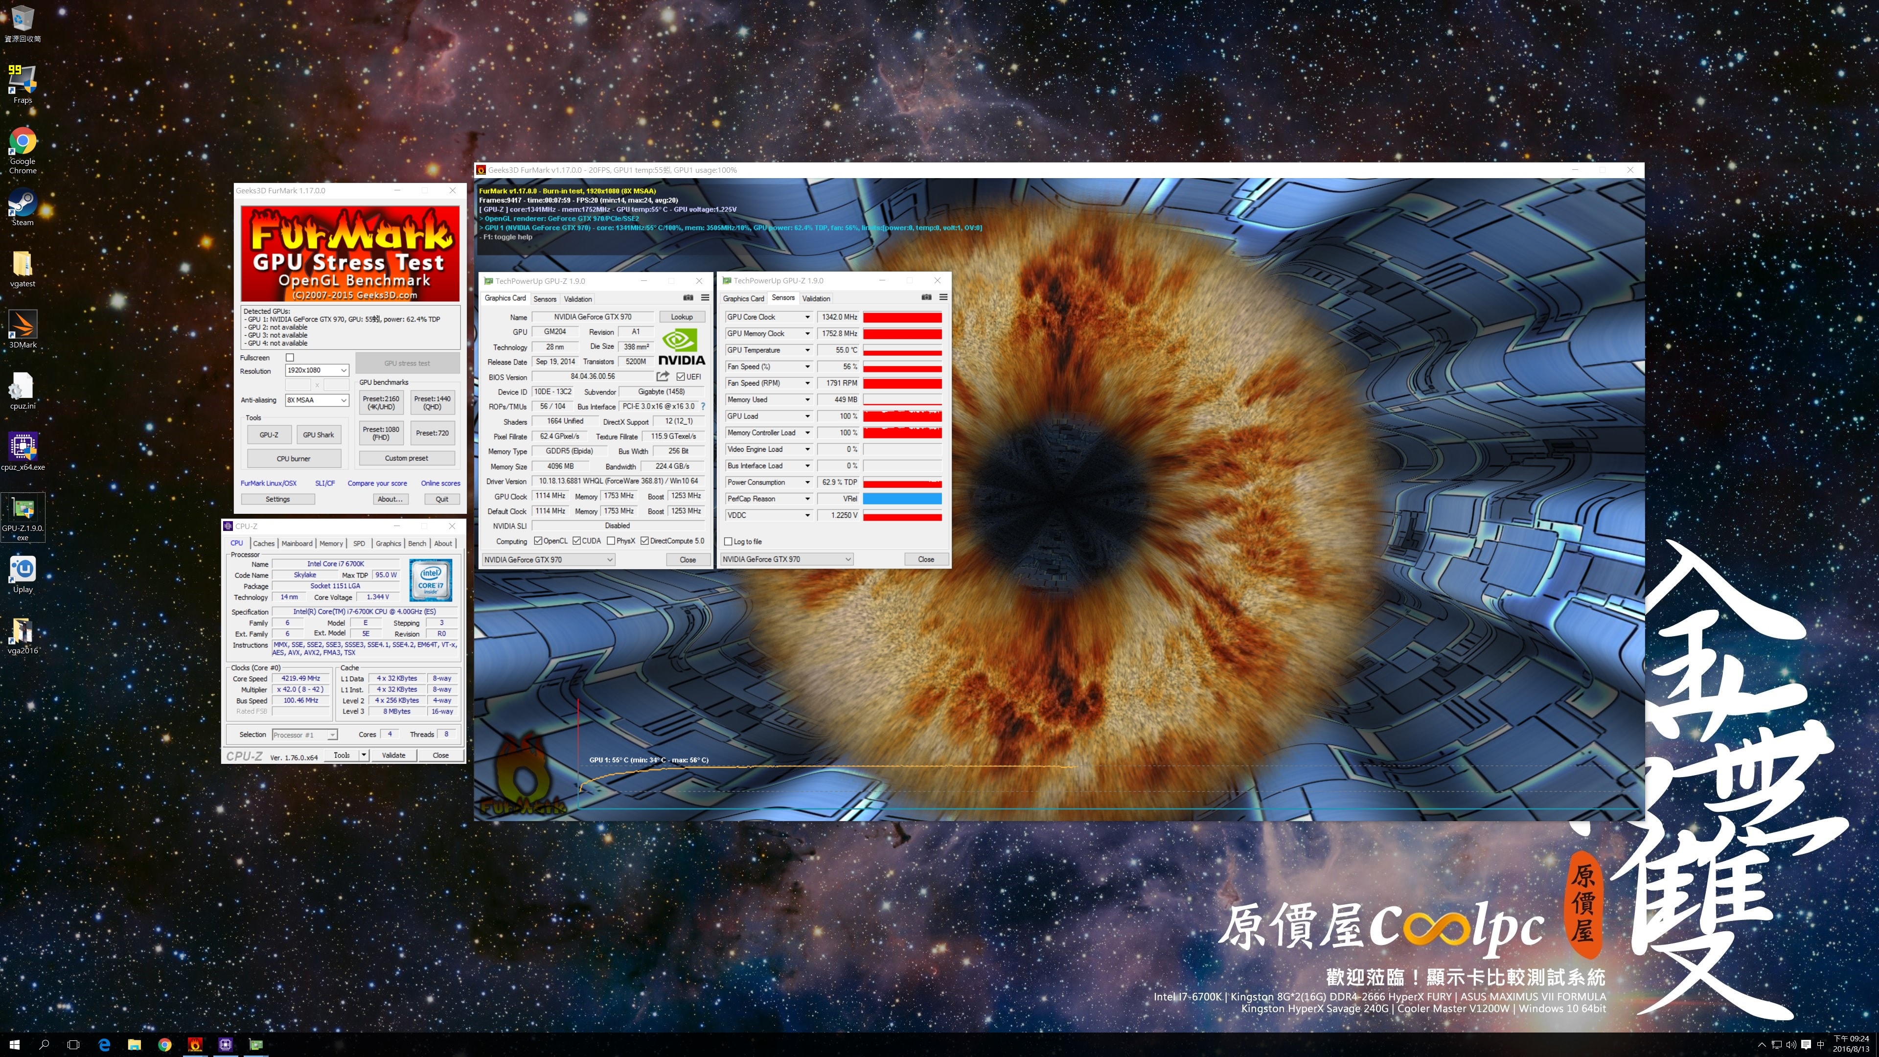Open Compare your score link in FurMark

click(377, 483)
